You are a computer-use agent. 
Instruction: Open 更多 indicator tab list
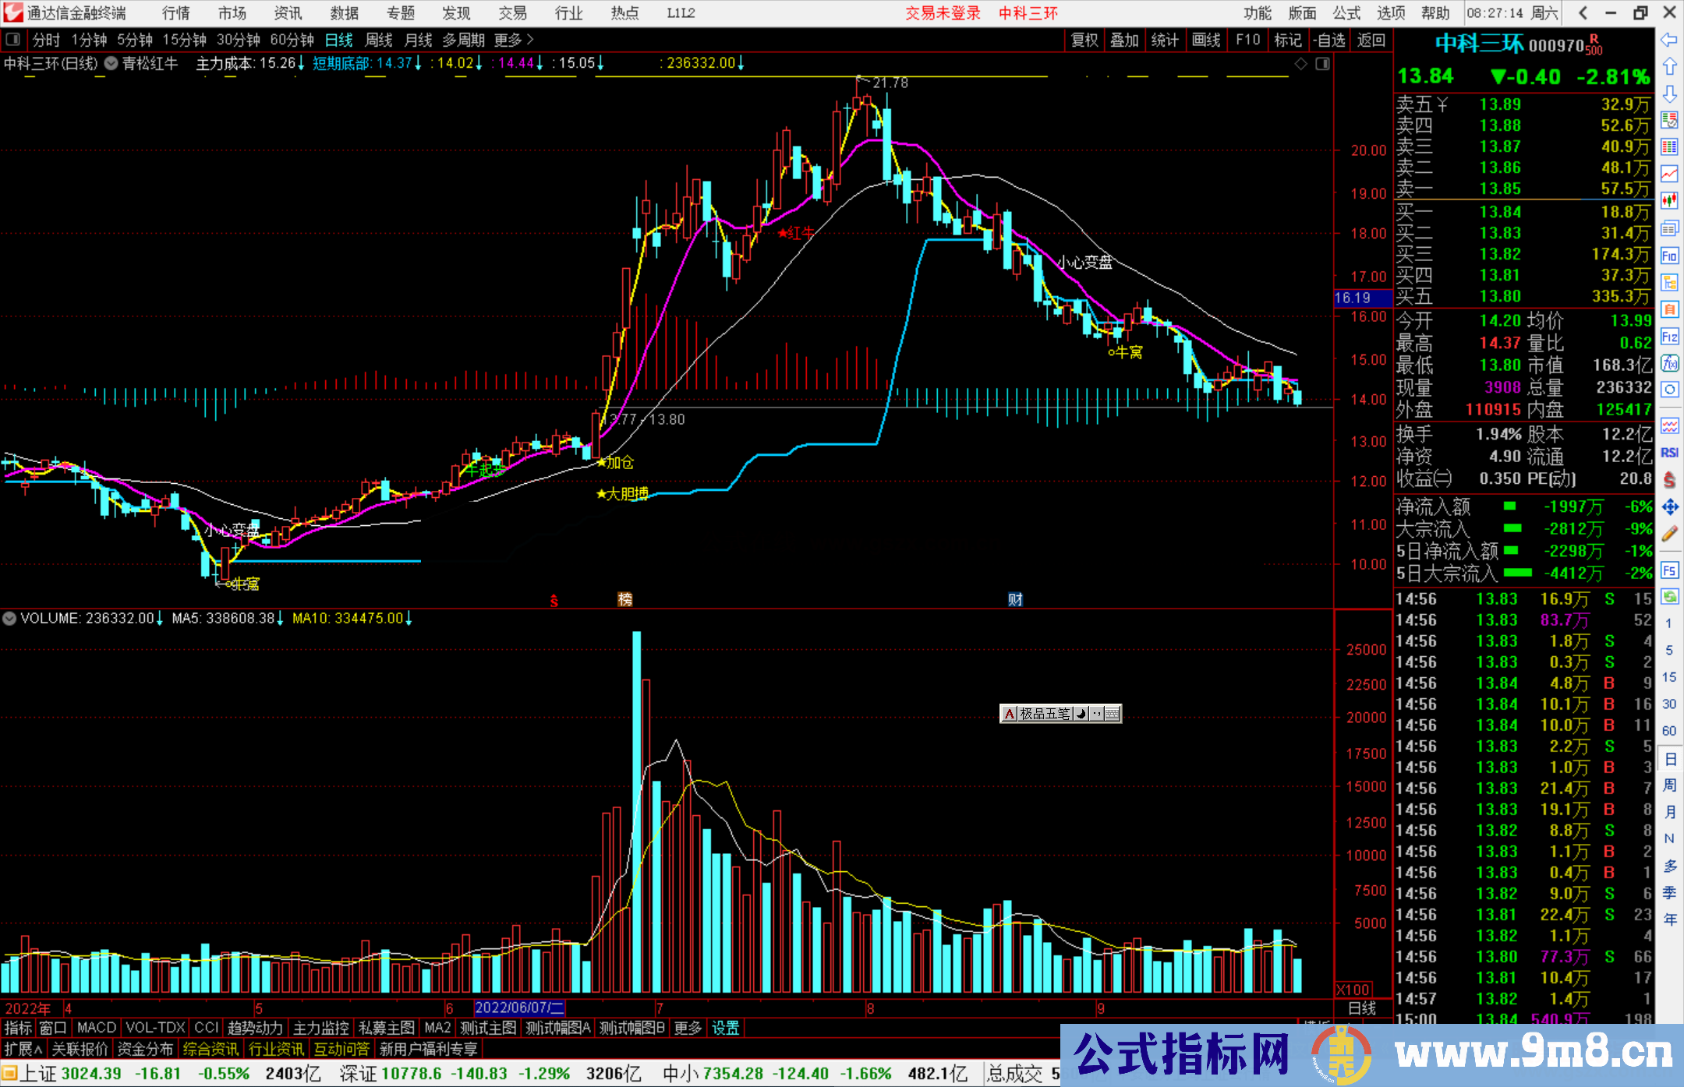(688, 1028)
